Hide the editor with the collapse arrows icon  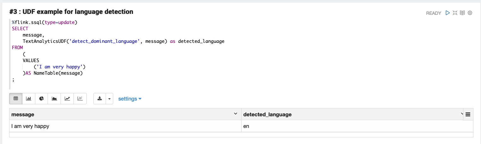[x=455, y=13]
